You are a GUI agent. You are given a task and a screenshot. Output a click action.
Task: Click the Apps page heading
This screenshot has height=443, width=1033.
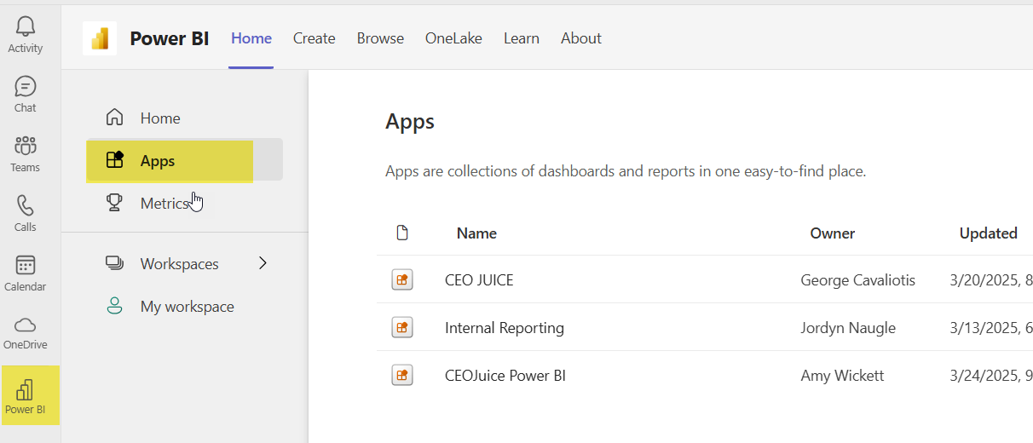(410, 122)
